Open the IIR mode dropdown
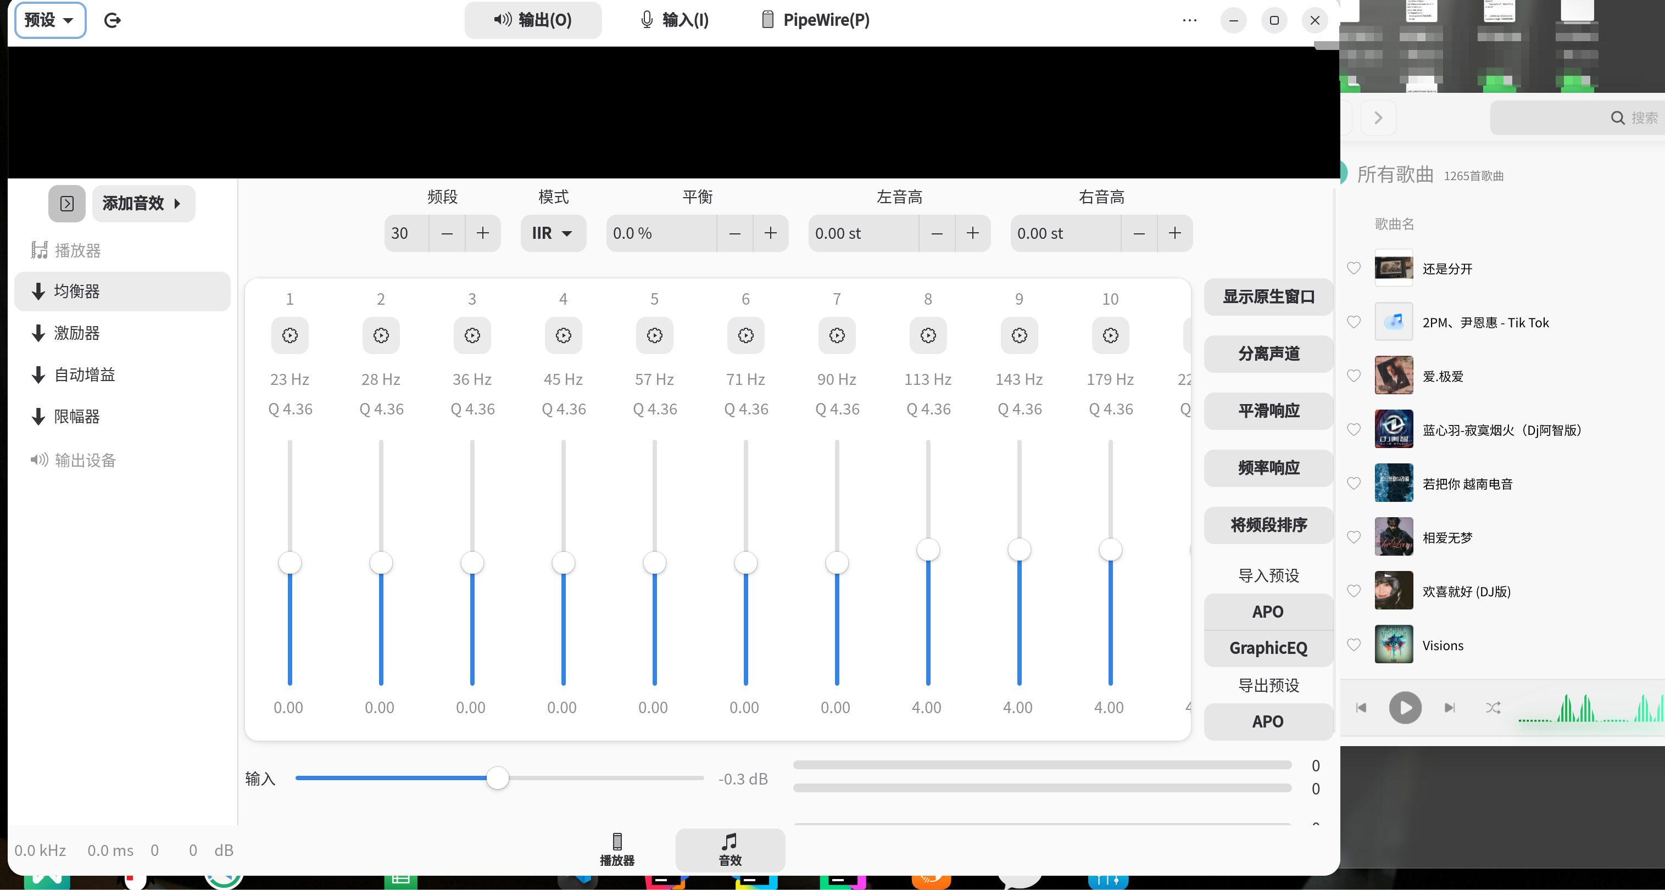 pyautogui.click(x=553, y=233)
